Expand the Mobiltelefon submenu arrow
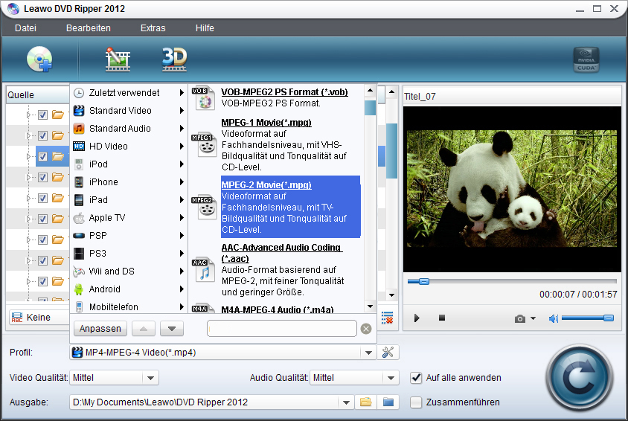 pyautogui.click(x=182, y=307)
